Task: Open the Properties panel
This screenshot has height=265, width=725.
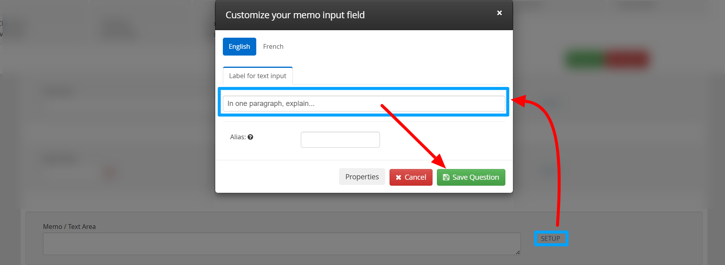Action: [x=362, y=177]
